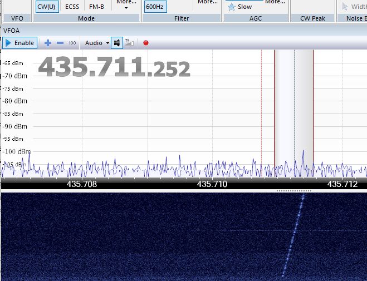
Task: Click the 435.712 frequency scale label
Action: [x=342, y=184]
